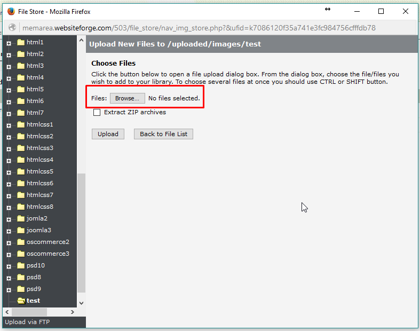Select the test folder label
The width and height of the screenshot is (420, 331).
(33, 301)
